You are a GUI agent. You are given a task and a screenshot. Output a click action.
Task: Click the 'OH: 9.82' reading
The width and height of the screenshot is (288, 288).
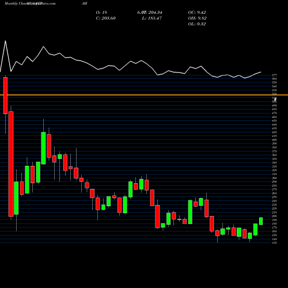pyautogui.click(x=197, y=18)
